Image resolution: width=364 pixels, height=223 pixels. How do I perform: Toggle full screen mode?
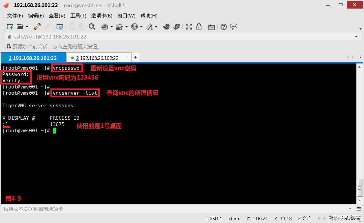point(188,27)
